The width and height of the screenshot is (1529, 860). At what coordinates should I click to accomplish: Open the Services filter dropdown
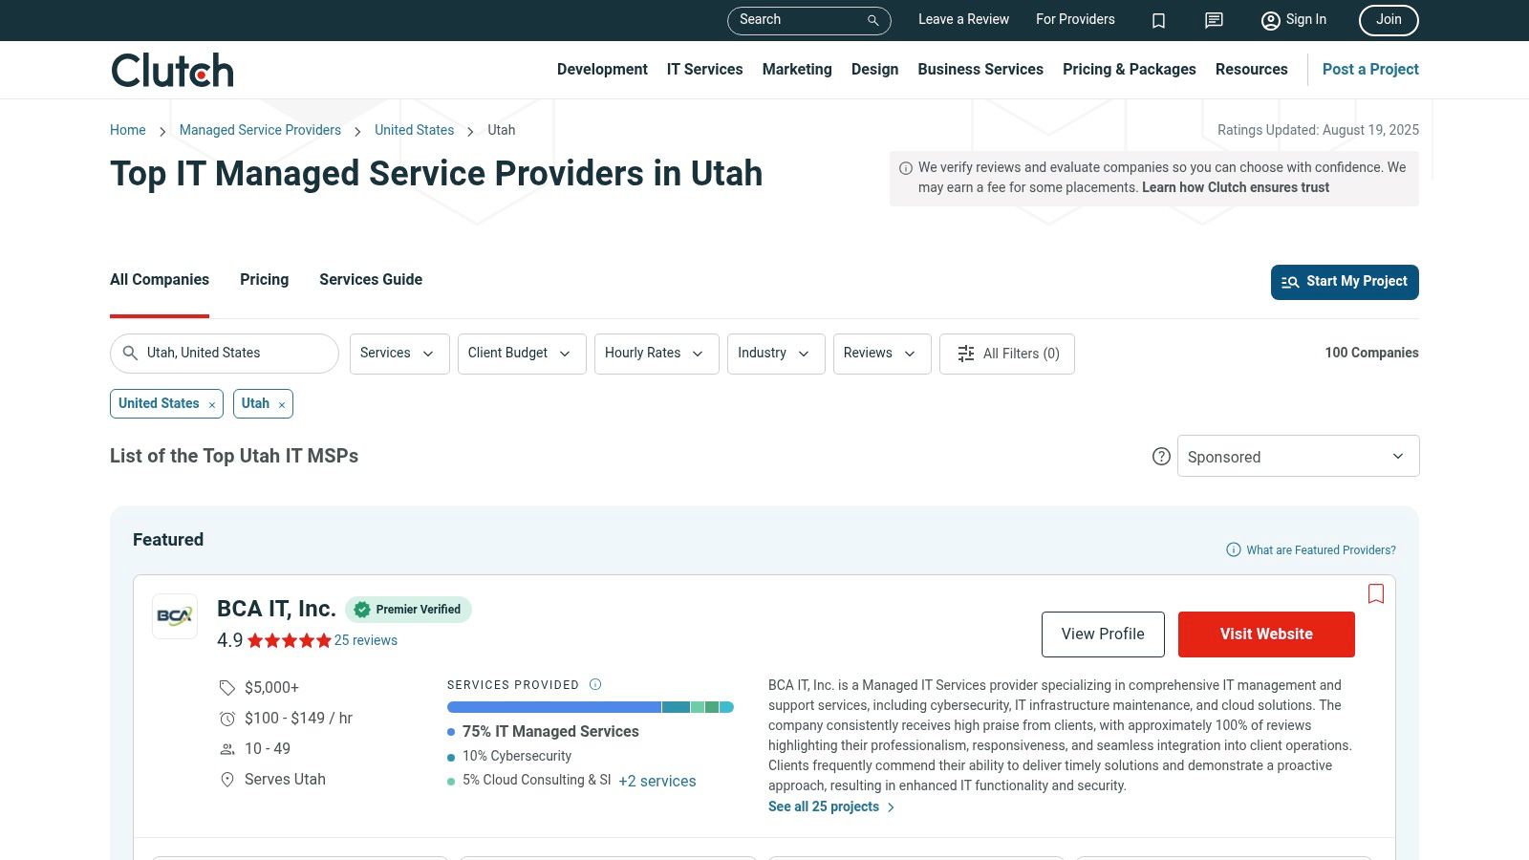399,354
